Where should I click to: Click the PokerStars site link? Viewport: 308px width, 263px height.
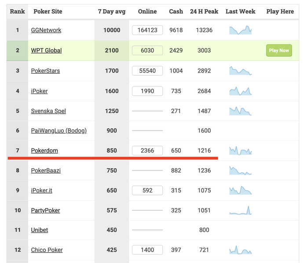pos(45,71)
